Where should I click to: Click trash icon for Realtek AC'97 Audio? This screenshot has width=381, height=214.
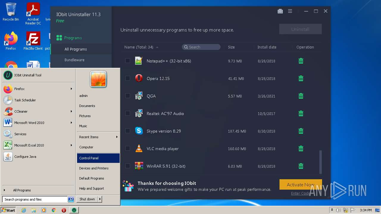click(301, 114)
